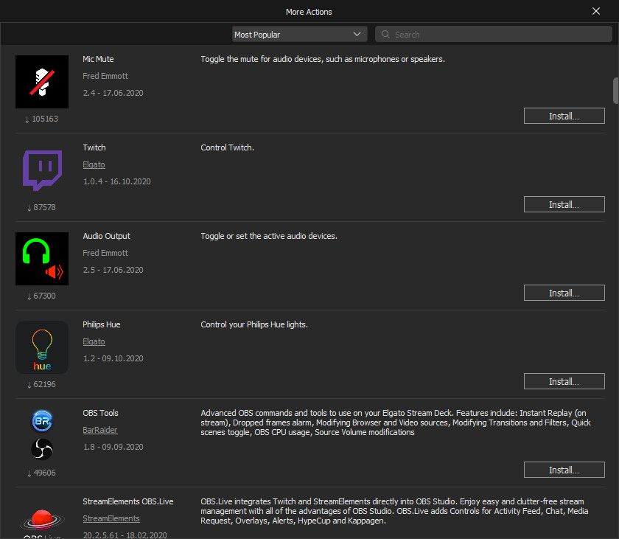The image size is (619, 539).
Task: Click version text 1.8 - 09.09.2020
Action: (113, 447)
